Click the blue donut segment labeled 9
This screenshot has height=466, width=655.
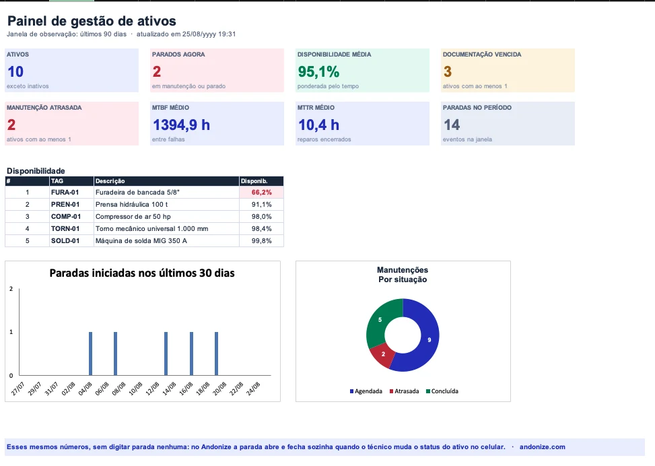pyautogui.click(x=429, y=340)
